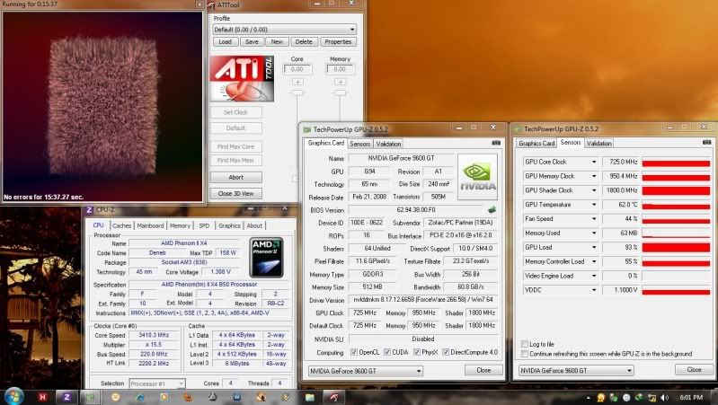Launch Internet Explorer from the taskbar
This screenshot has height=405, width=718.
pyautogui.click(x=139, y=397)
